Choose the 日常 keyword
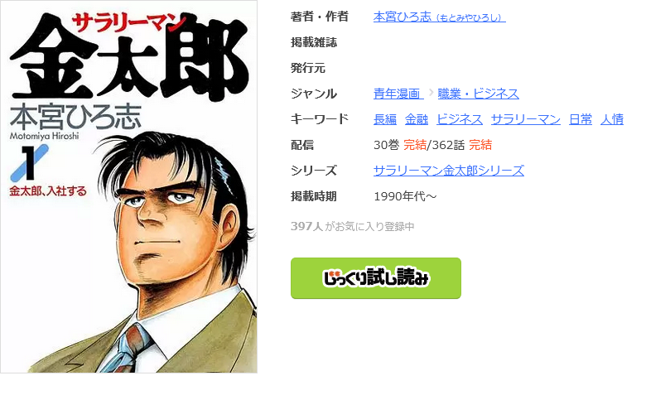This screenshot has height=395, width=646. point(580,119)
